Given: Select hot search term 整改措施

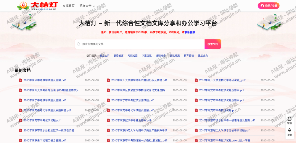Looking at the screenshot, I should tap(175, 55).
